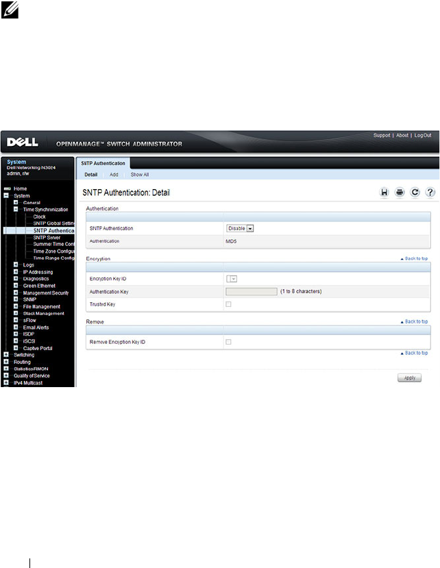Image resolution: width=440 pixels, height=568 pixels.
Task: Expand the Statistics/RMON node
Action: pos(6,369)
